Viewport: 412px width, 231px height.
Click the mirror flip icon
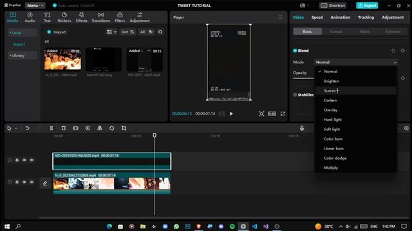coord(100,128)
